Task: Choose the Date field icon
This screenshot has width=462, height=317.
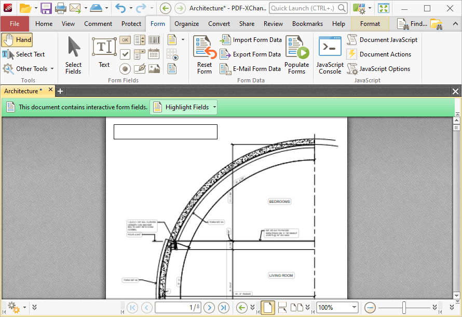Action: click(x=154, y=54)
